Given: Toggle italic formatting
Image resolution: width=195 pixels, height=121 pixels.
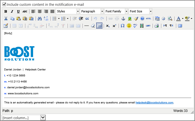Looking at the screenshot, I should [x=12, y=11].
